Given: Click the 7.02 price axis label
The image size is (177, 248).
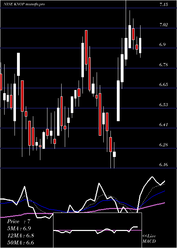Looking at the screenshot, I should [164, 24].
